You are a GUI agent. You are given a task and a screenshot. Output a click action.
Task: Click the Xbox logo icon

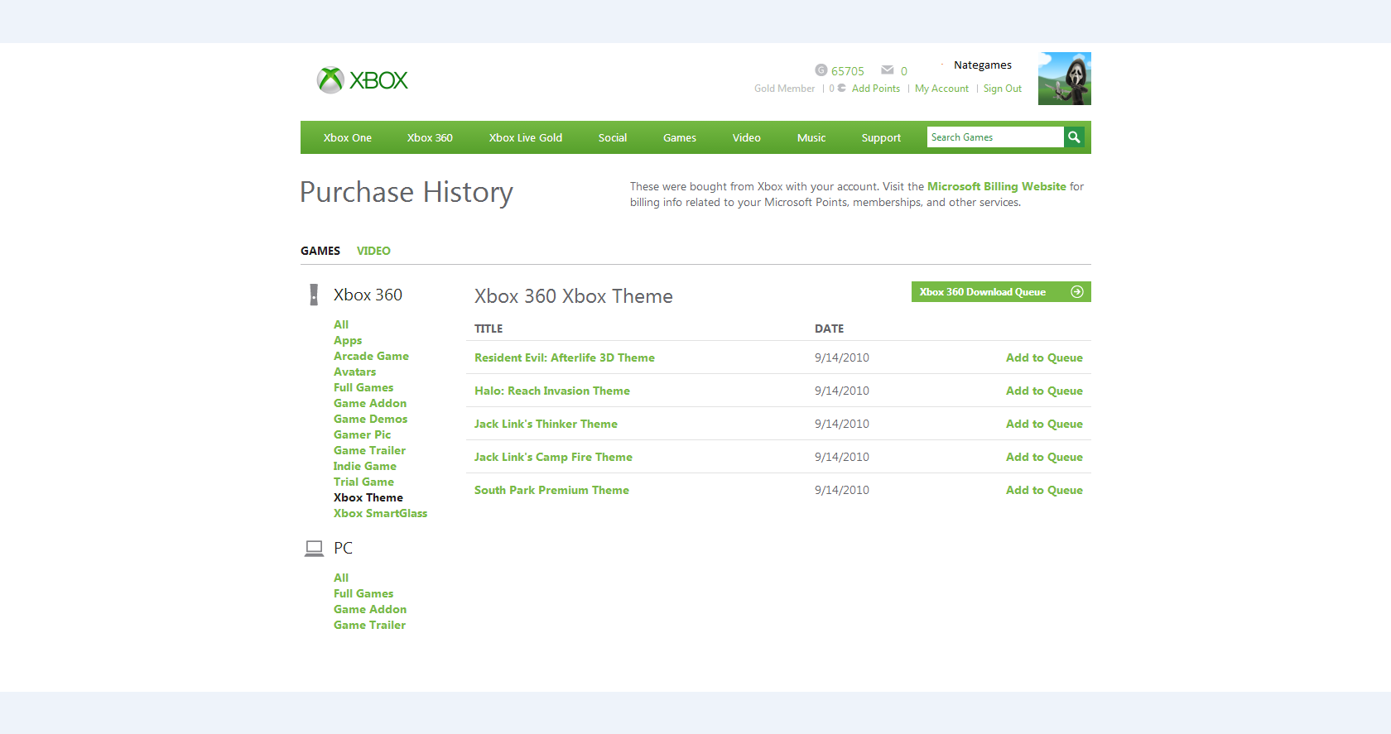(x=330, y=80)
